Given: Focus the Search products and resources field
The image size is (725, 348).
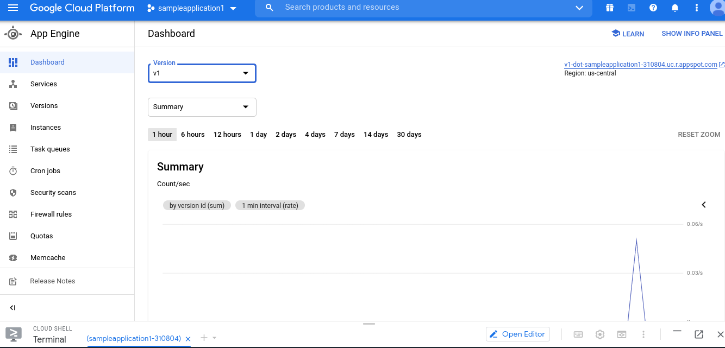Looking at the screenshot, I should 424,8.
